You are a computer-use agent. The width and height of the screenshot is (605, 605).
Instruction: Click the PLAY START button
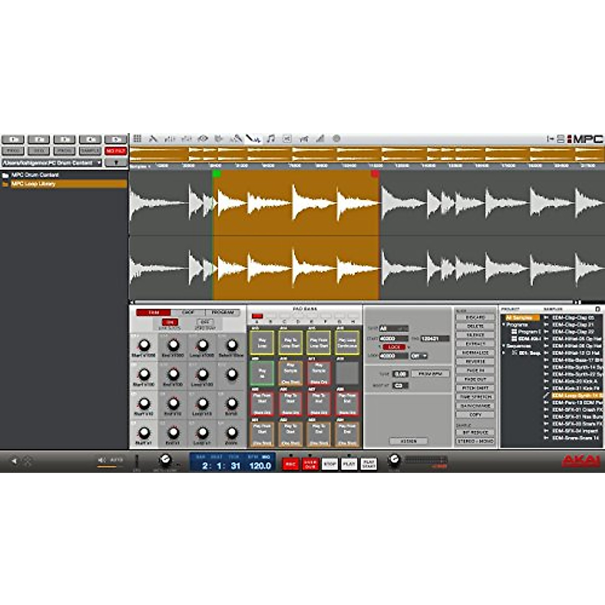point(369,464)
